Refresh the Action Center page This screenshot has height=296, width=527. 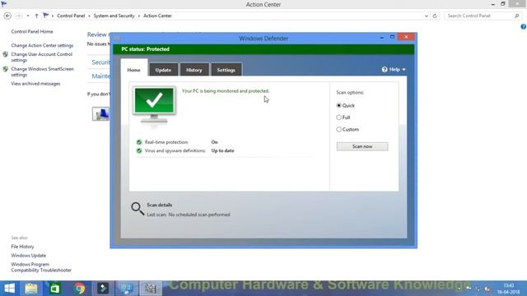(x=435, y=16)
